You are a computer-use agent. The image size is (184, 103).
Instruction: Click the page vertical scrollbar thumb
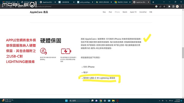(x=183, y=53)
